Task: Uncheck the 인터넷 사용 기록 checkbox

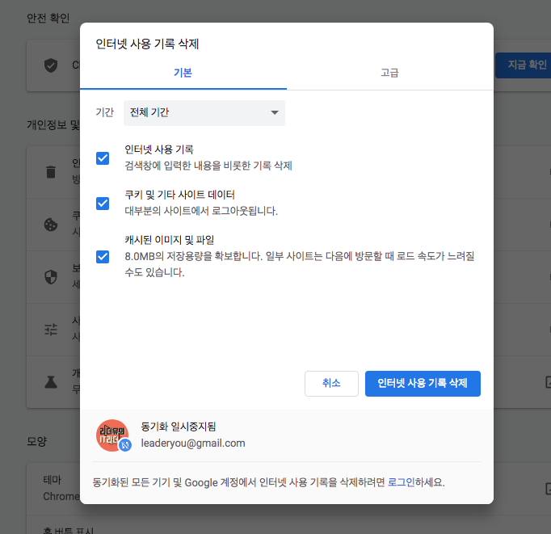Action: 103,158
